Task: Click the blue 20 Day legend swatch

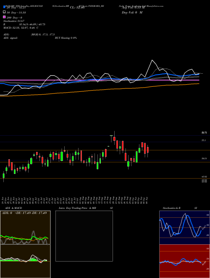Action: tap(4, 7)
